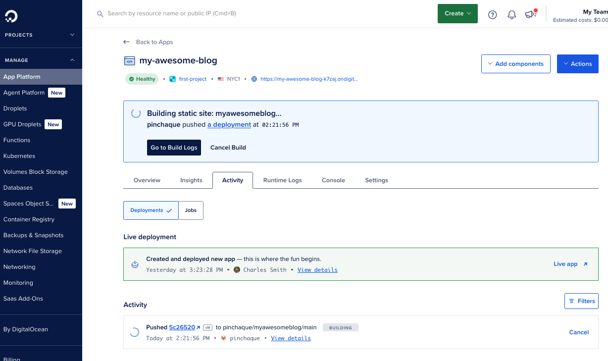Switch to the Jobs toggle
608x361 pixels.
point(191,210)
